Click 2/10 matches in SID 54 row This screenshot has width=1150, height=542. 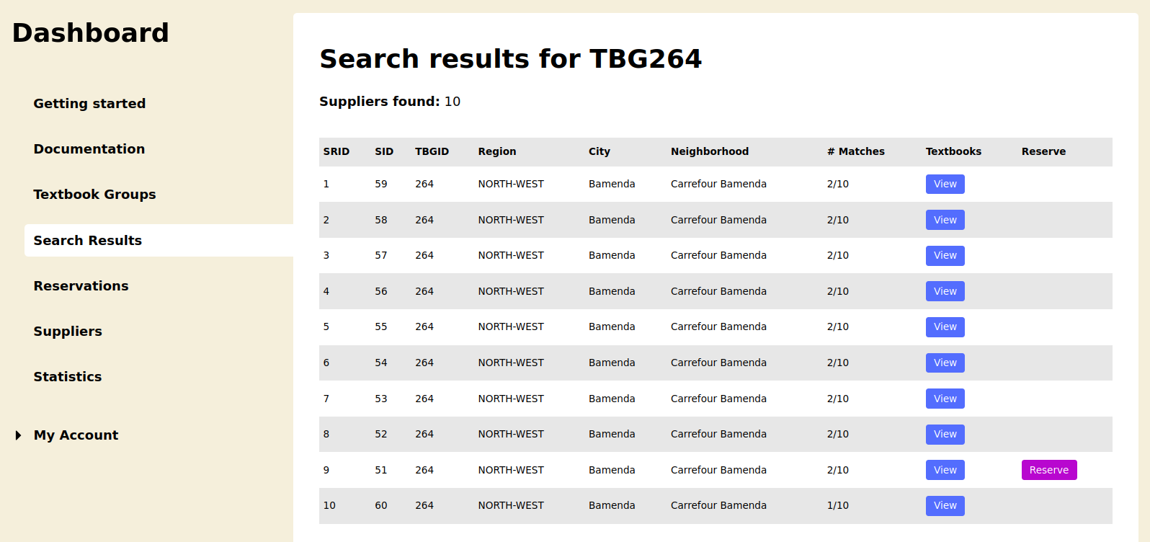[x=837, y=363]
